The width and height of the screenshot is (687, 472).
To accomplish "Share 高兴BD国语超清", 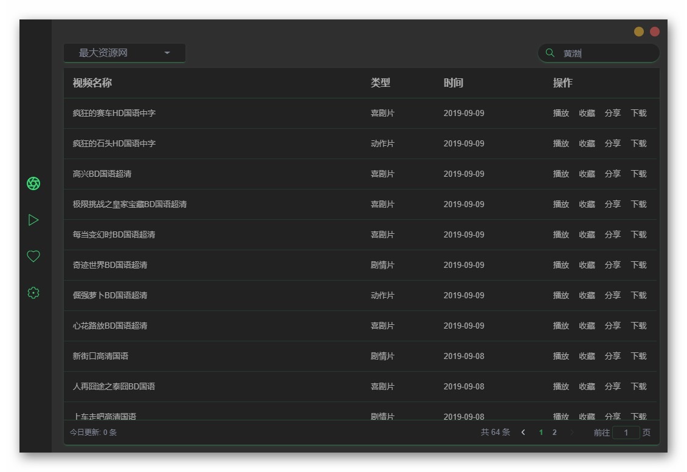I will [x=612, y=174].
